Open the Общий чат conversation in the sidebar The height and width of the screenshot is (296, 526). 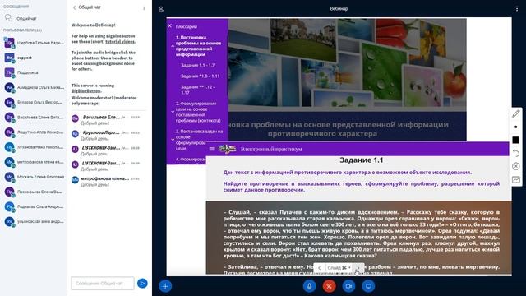(26, 18)
